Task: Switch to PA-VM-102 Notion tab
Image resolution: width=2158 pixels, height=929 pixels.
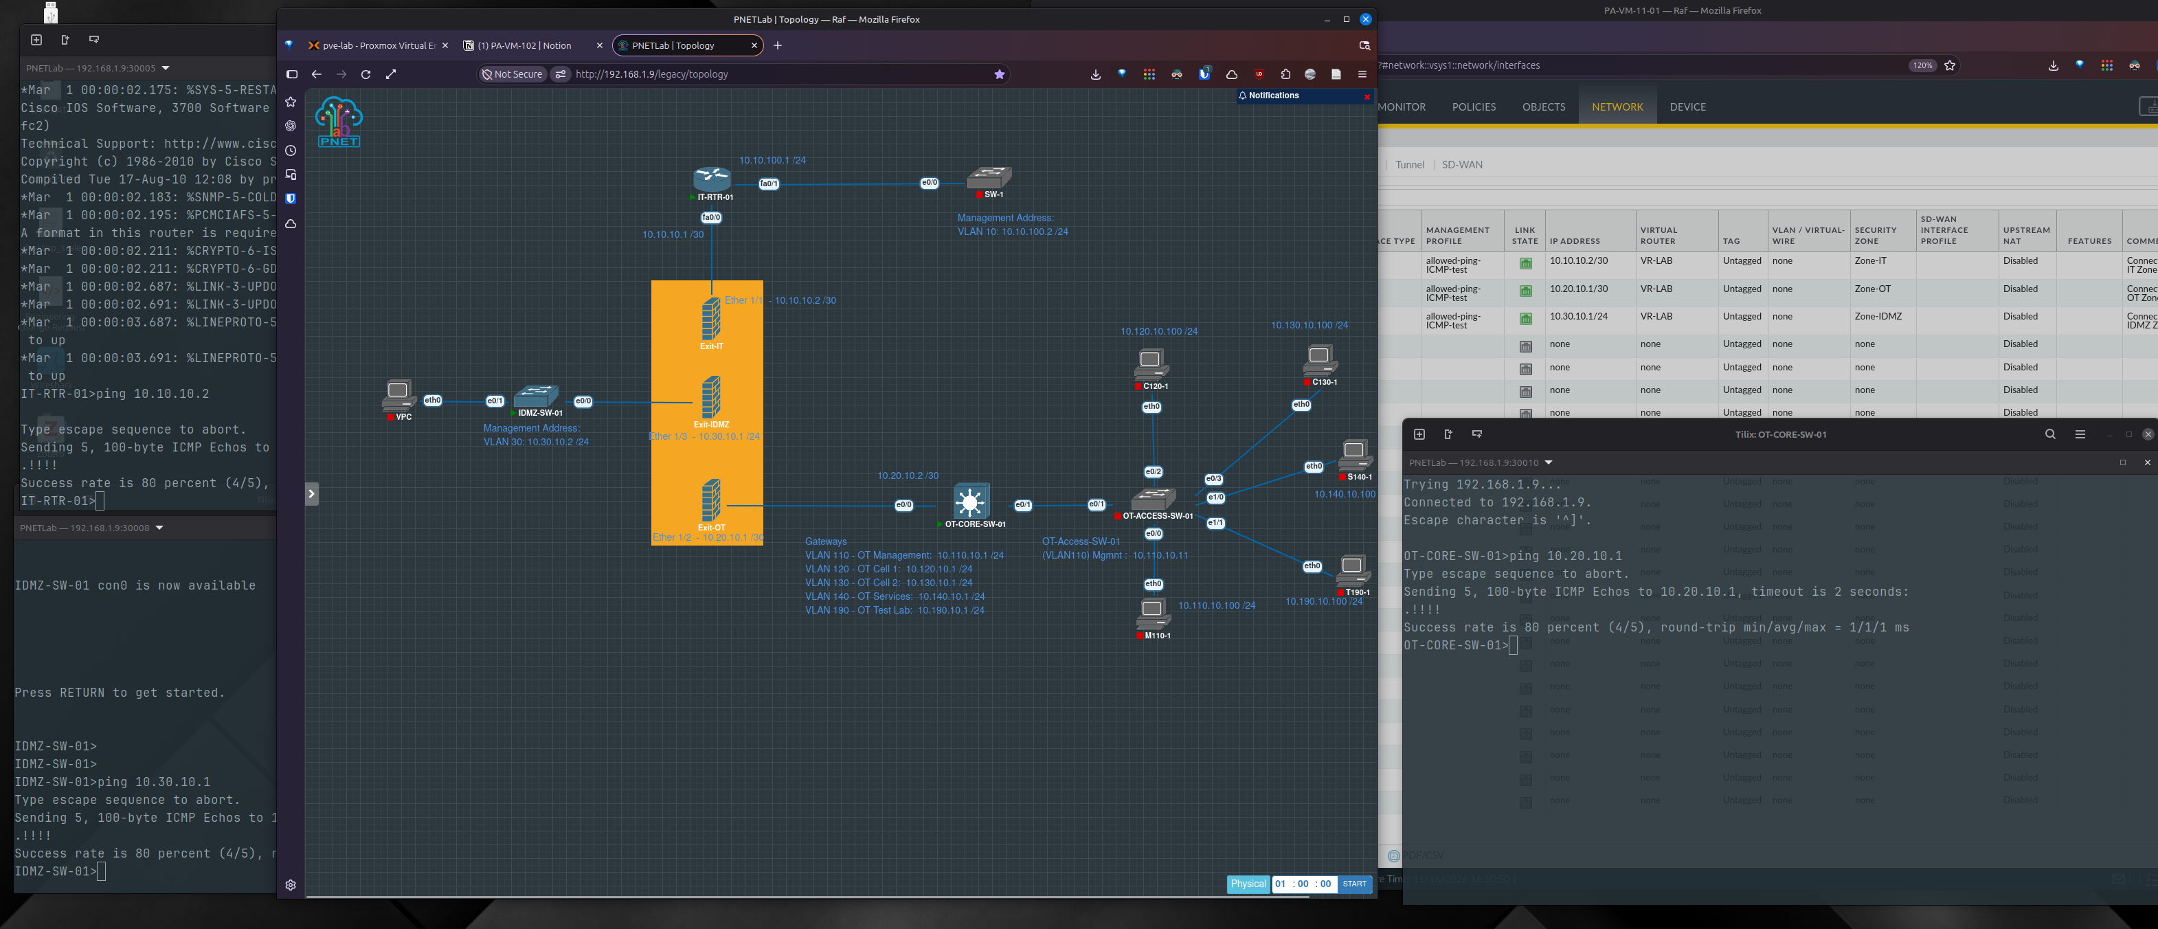Action: click(x=532, y=46)
